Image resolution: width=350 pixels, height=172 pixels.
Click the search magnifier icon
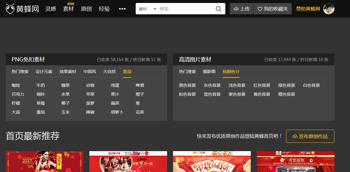pos(218,9)
